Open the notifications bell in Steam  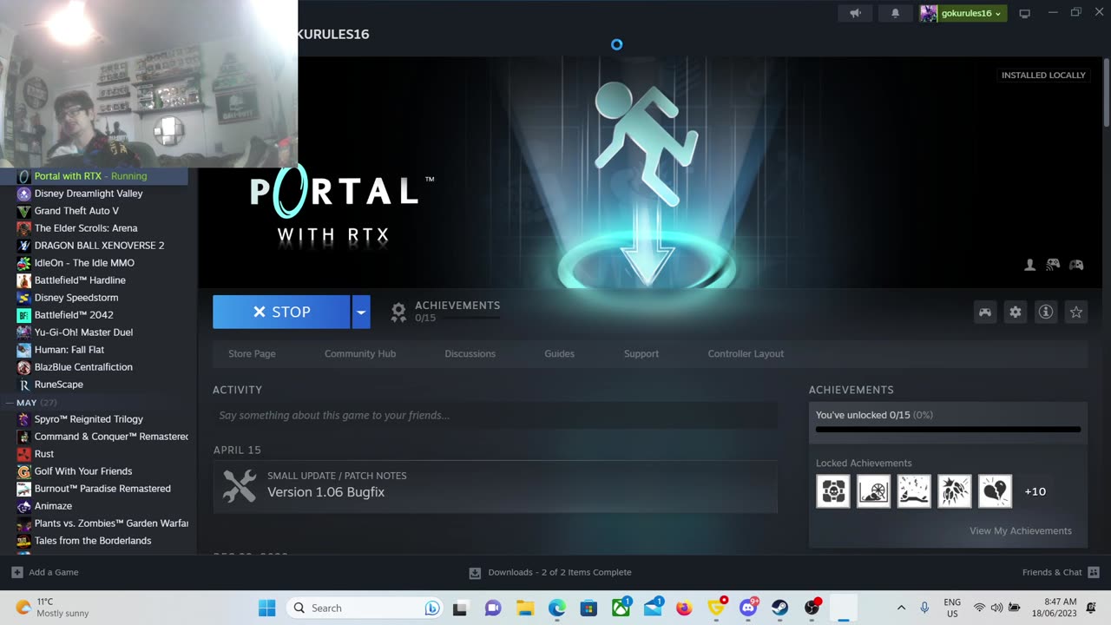tap(896, 13)
